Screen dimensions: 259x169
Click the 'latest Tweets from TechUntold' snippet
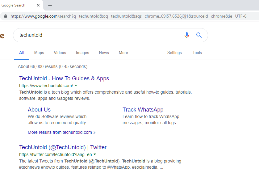(x=100, y=164)
